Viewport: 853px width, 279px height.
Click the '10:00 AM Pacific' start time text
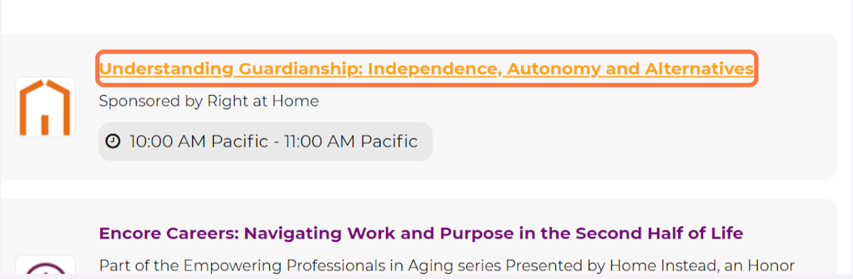pos(200,141)
